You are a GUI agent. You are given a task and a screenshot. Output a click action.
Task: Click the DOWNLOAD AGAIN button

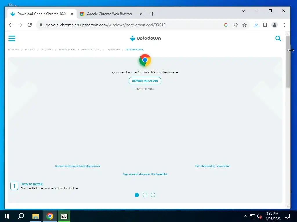145,81
